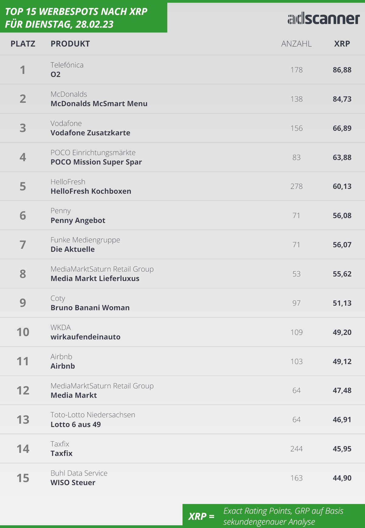Select the WISO Steuer product
365x528 pixels.
coord(73,483)
